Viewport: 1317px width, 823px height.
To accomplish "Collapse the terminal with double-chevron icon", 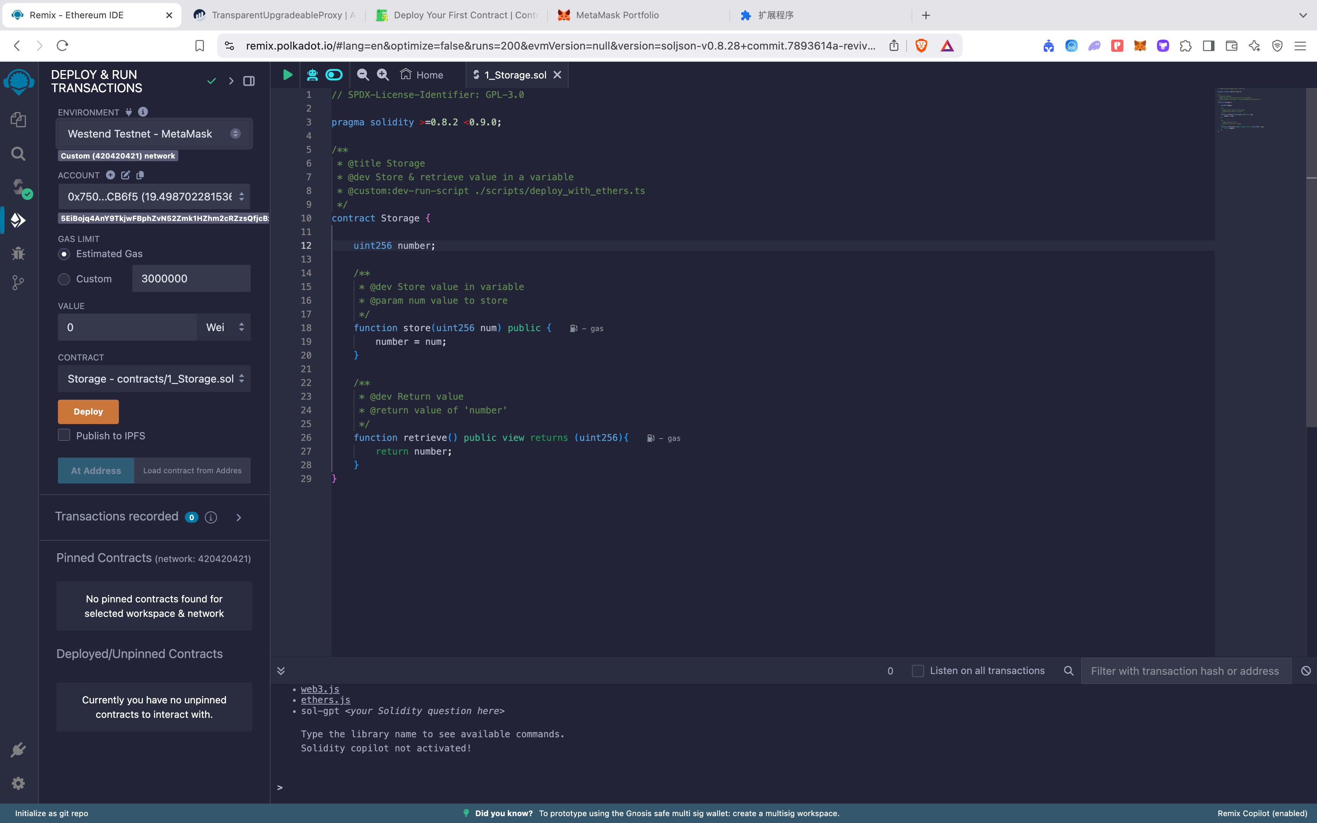I will (x=281, y=671).
